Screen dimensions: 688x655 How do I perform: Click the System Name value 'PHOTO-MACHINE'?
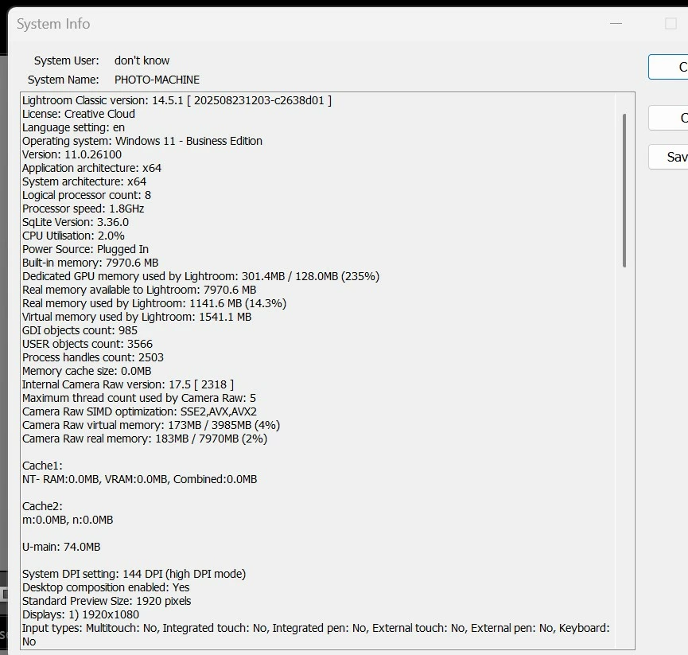point(157,80)
